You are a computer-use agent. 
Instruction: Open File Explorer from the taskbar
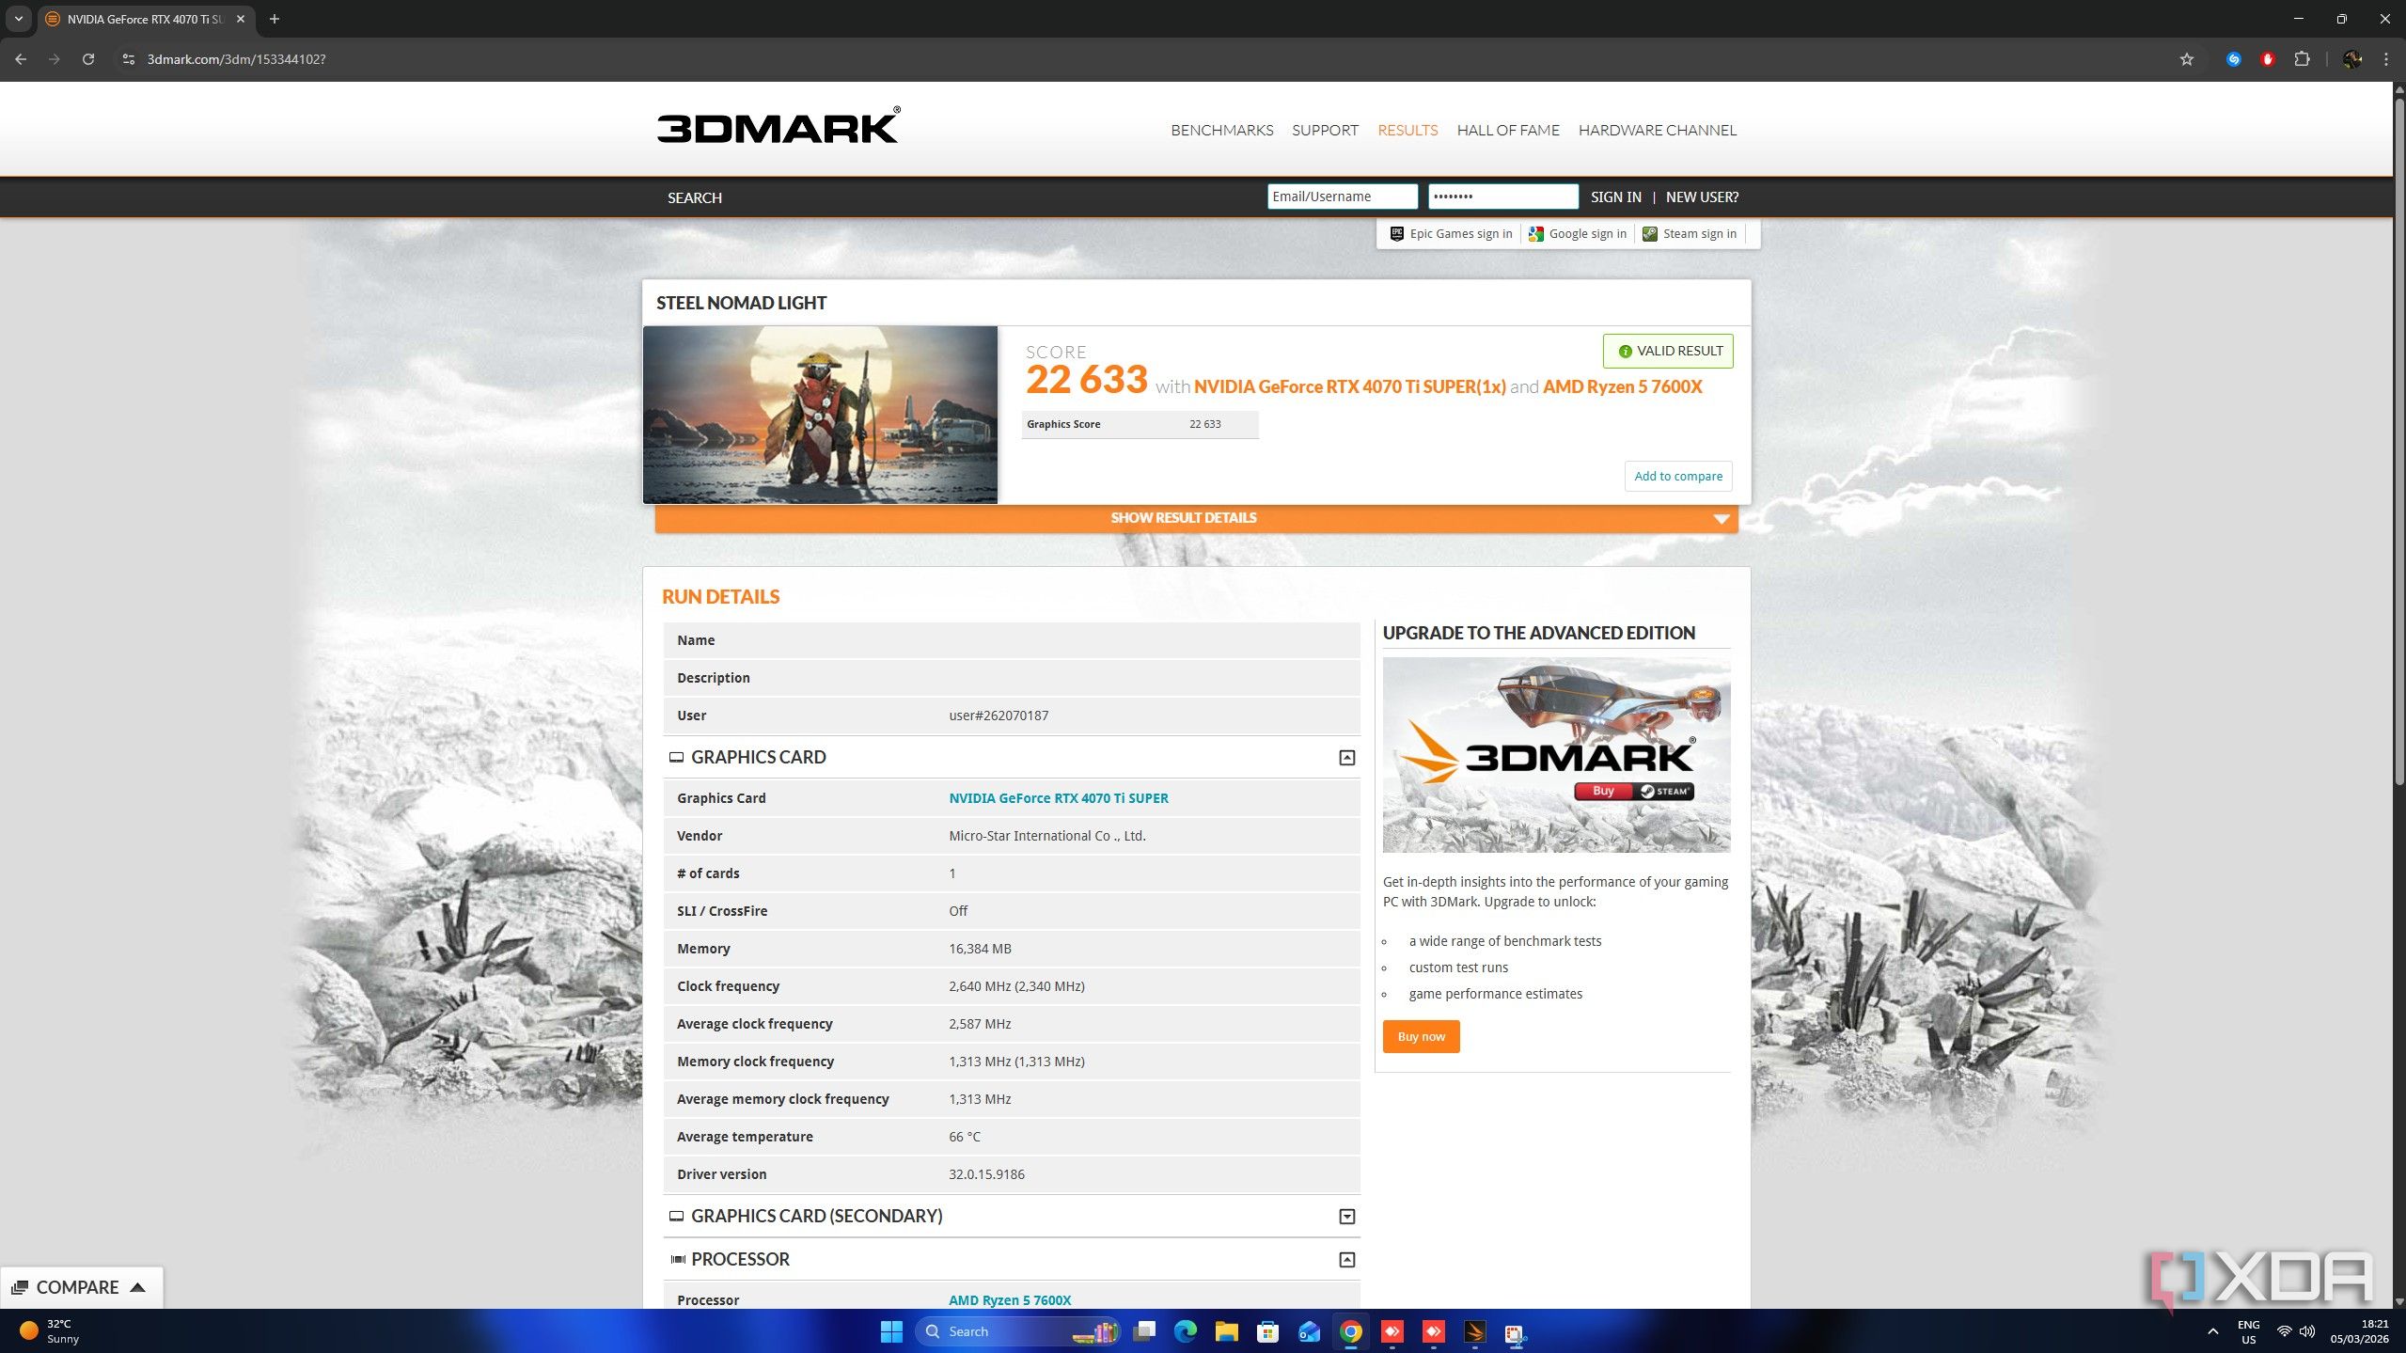pyautogui.click(x=1226, y=1331)
